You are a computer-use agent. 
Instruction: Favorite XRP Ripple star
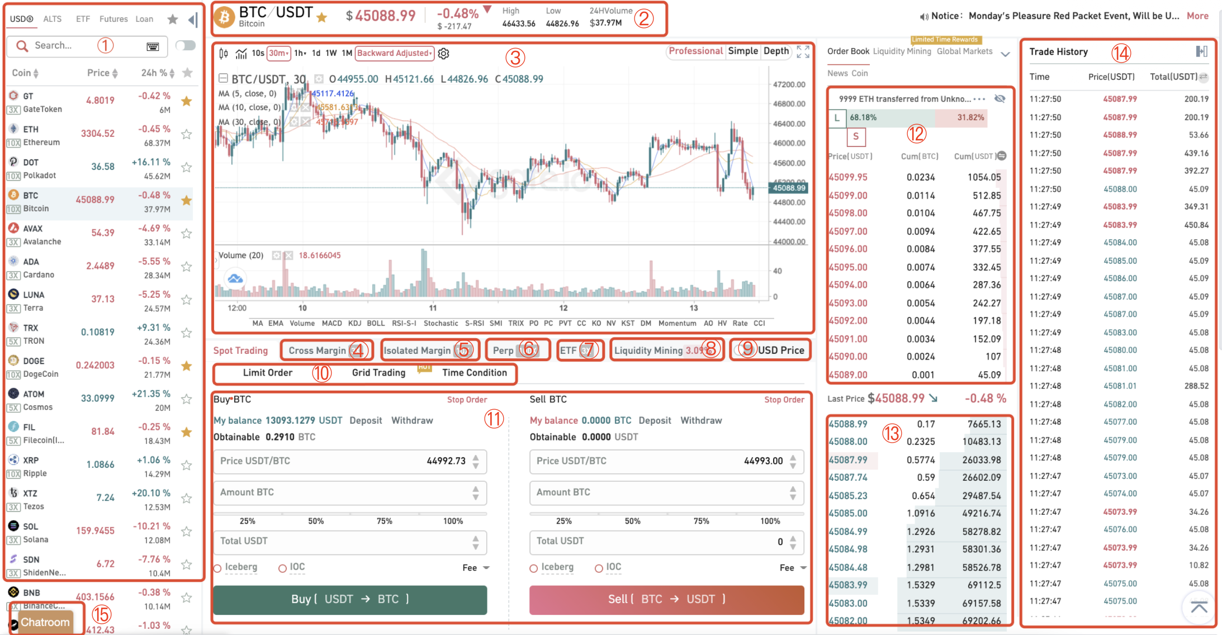click(x=187, y=465)
